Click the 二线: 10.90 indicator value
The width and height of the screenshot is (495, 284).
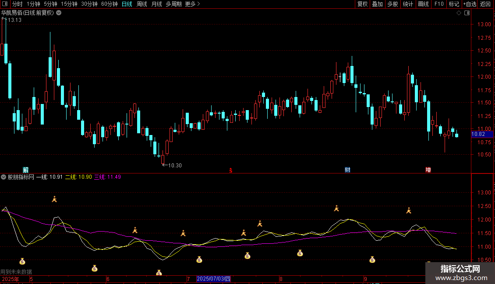click(x=78, y=177)
